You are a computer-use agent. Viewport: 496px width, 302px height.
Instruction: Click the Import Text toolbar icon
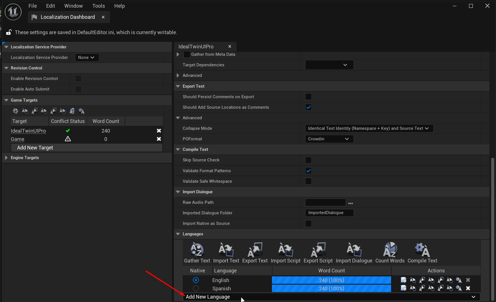click(226, 250)
